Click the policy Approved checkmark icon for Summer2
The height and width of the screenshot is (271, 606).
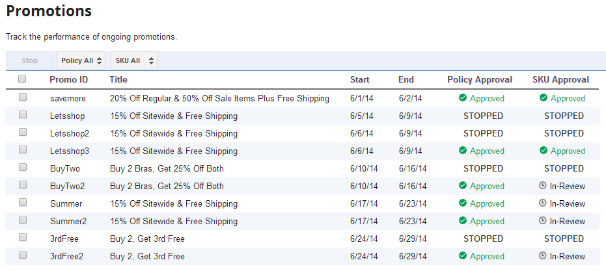point(463,221)
